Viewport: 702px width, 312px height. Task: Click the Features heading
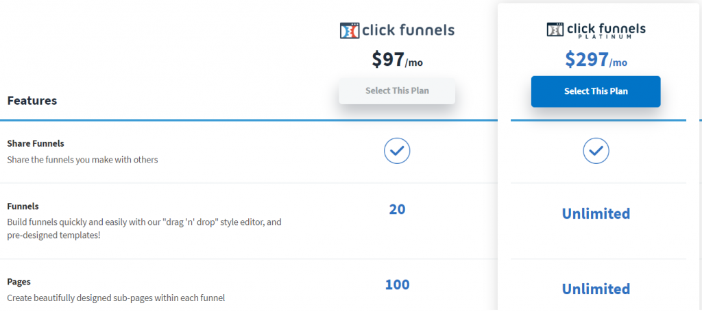(32, 101)
